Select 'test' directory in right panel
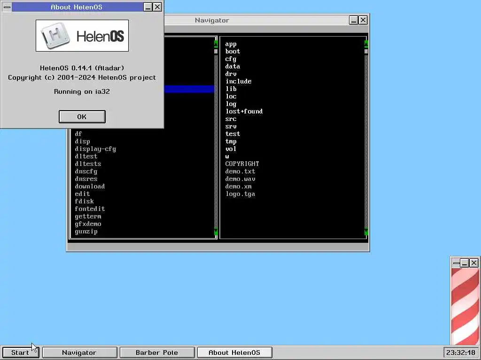The image size is (481, 360). 233,134
